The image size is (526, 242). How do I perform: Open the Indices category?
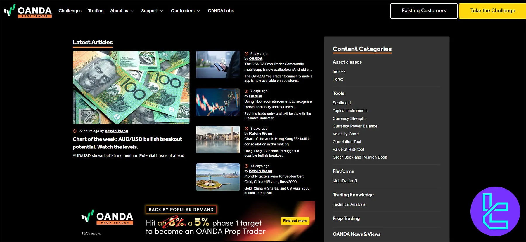339,71
